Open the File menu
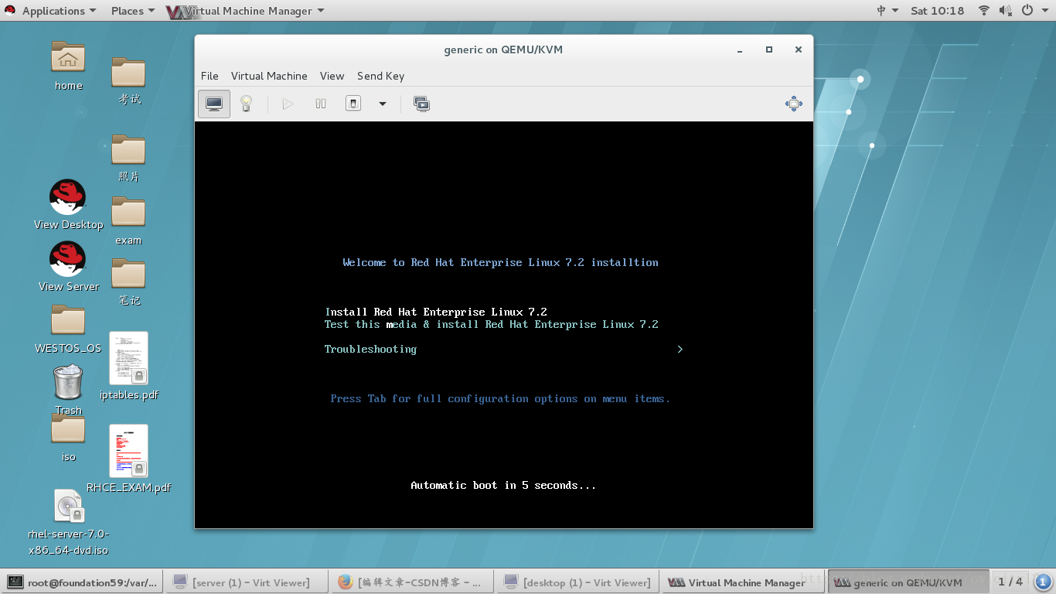This screenshot has height=594, width=1056. (209, 76)
